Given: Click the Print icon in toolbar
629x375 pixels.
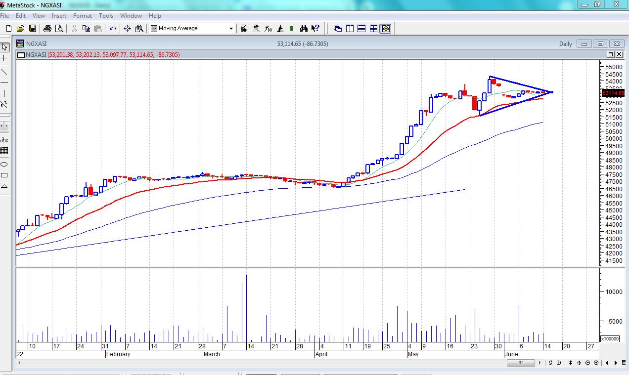Looking at the screenshot, I should click(47, 29).
